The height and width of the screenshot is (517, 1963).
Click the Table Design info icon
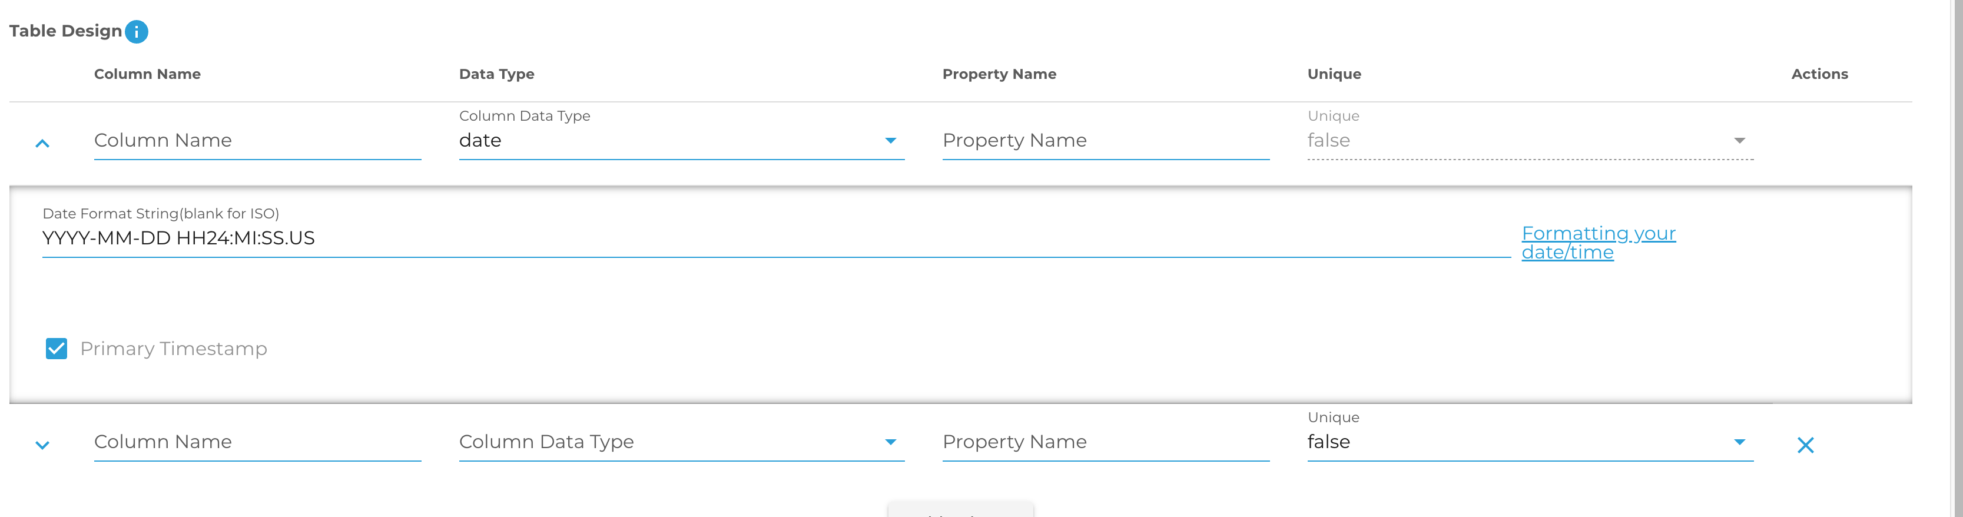point(137,32)
